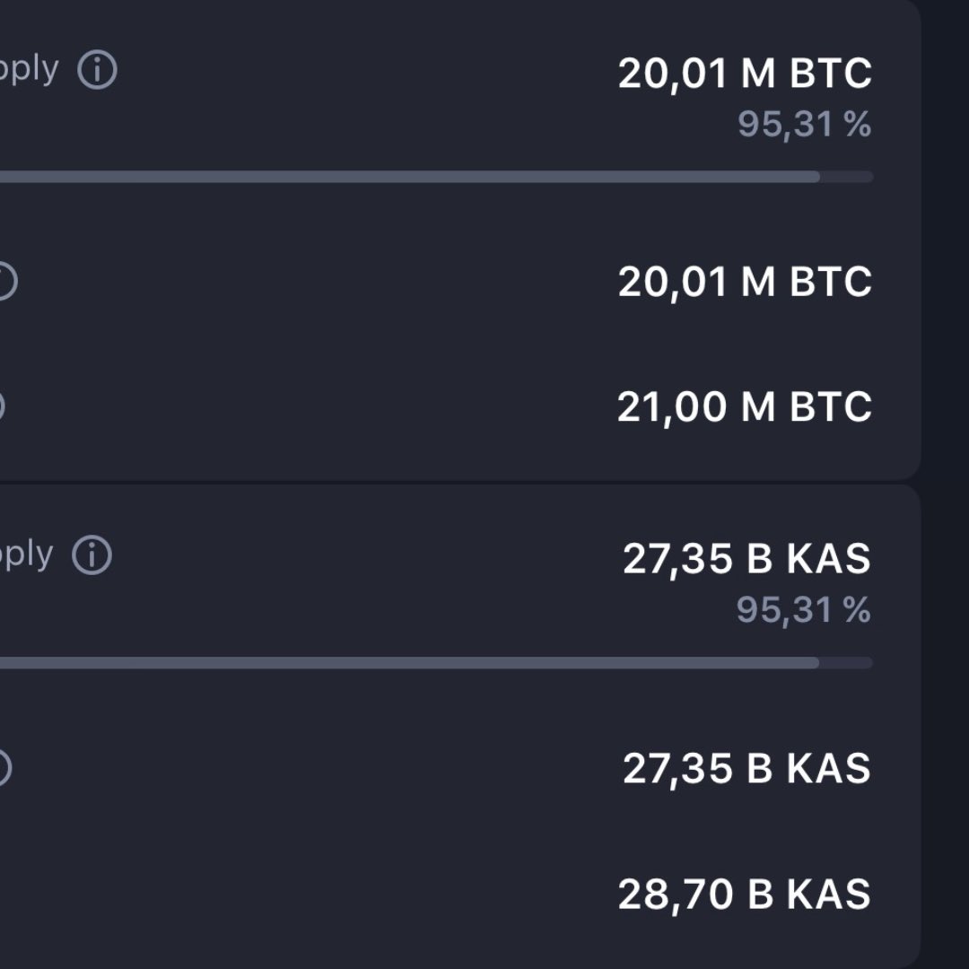Image resolution: width=969 pixels, height=969 pixels.
Task: Click partial info icon in lower 27,35 B KAS row
Action: pyautogui.click(x=3, y=769)
